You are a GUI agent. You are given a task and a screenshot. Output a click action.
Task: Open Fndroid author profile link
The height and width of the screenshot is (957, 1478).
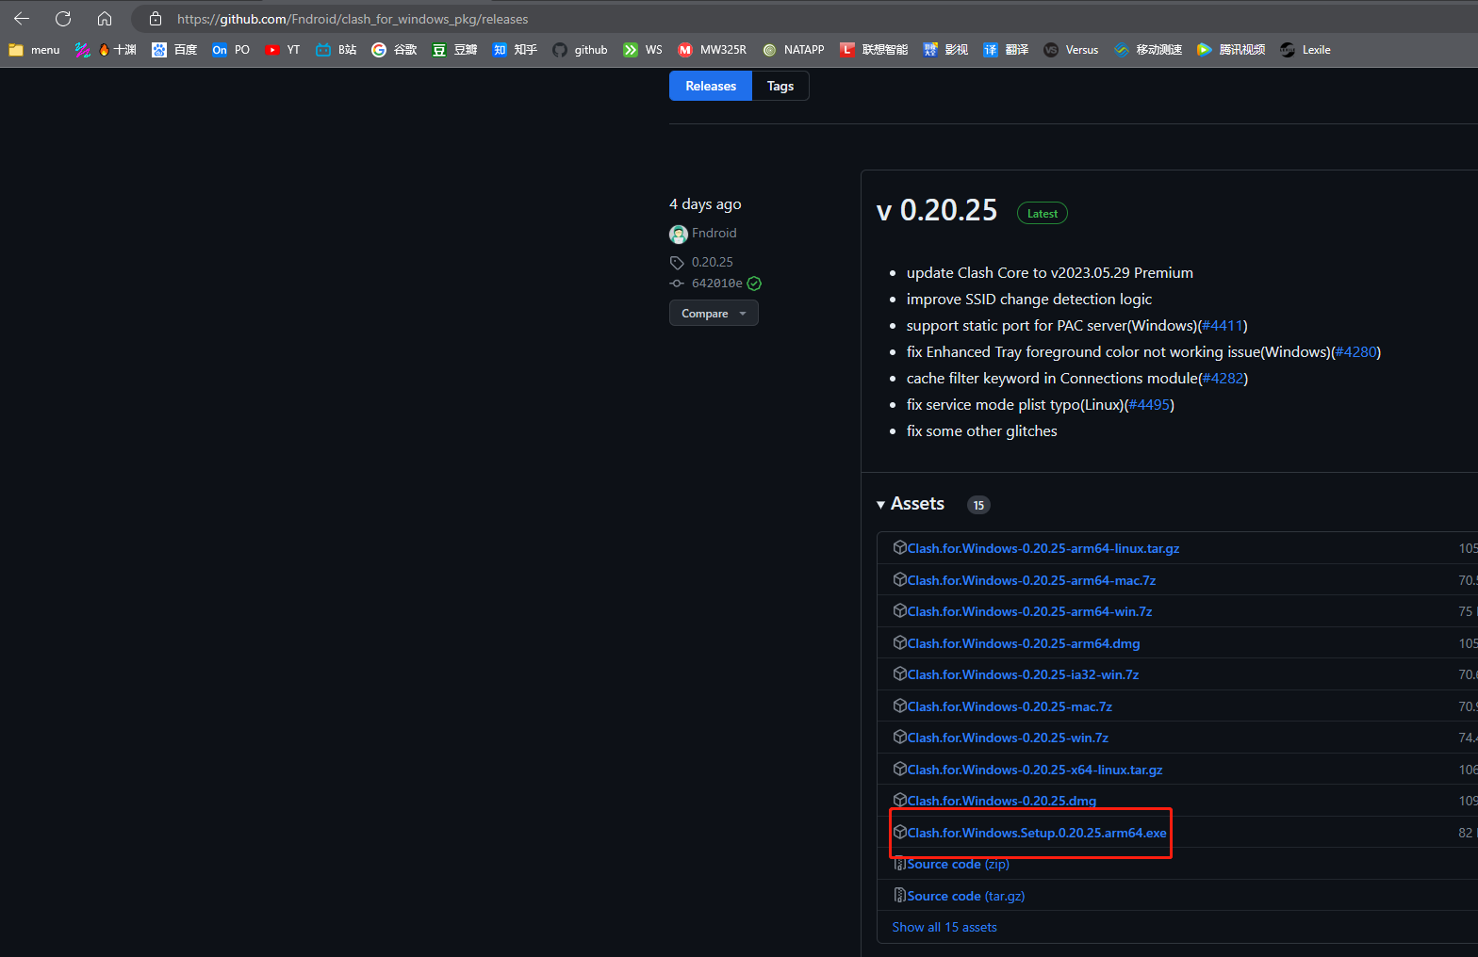[714, 234]
